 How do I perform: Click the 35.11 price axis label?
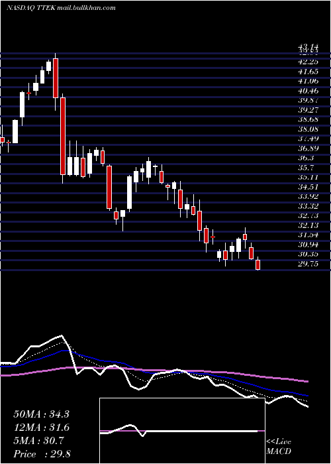307,177
